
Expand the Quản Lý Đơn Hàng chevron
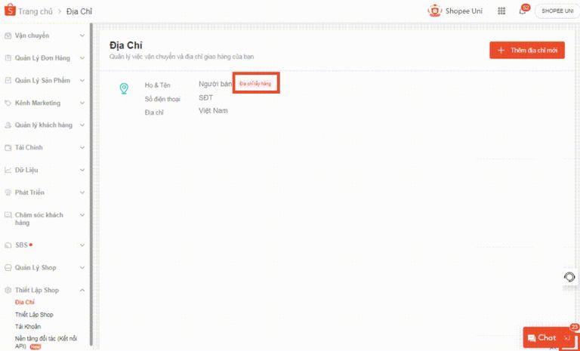[82, 58]
